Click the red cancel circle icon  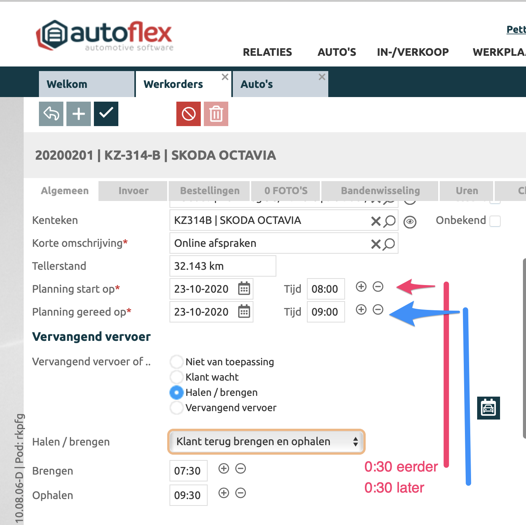click(189, 114)
